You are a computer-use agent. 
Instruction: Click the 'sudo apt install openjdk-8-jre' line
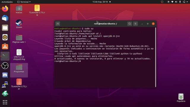[87, 36]
